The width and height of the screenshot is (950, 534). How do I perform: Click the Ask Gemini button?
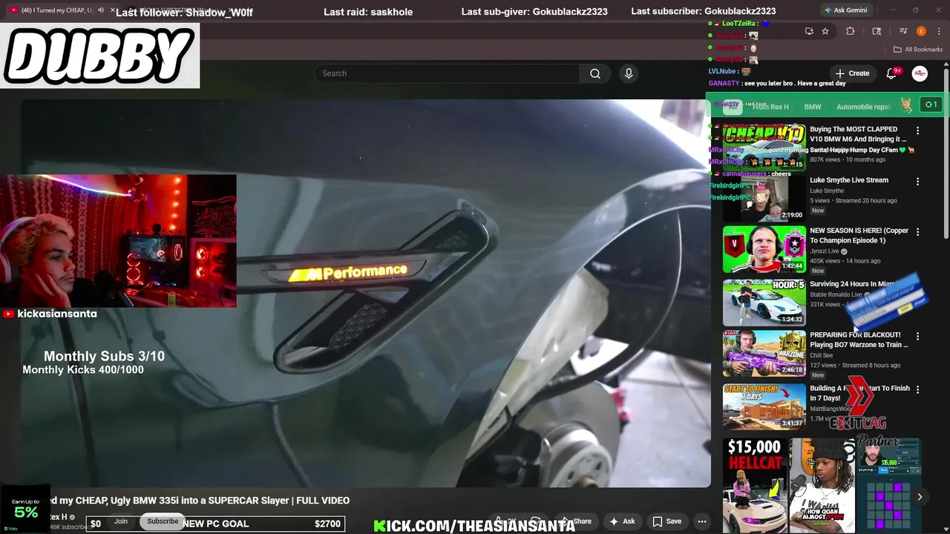[x=845, y=10]
